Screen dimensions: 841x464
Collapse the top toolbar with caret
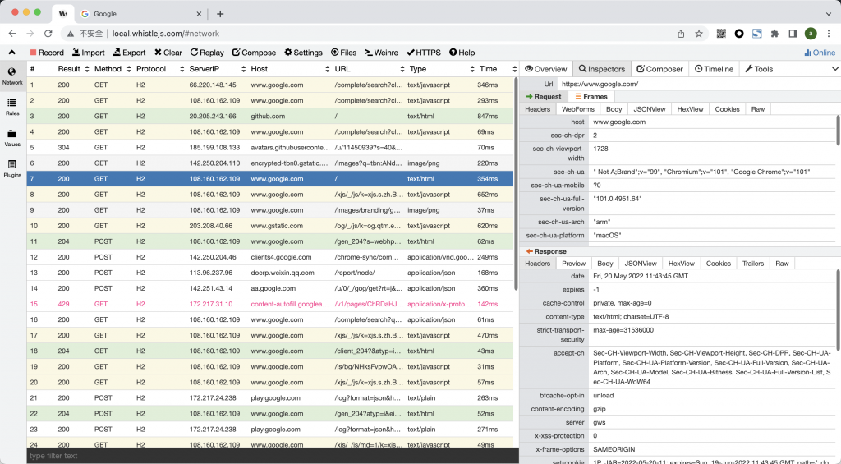(12, 53)
